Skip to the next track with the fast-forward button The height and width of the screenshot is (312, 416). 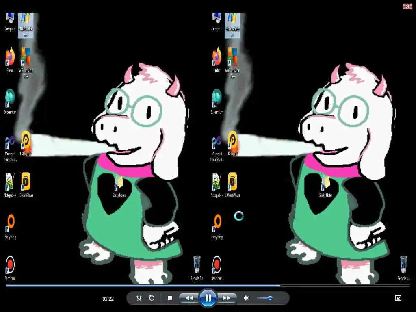pyautogui.click(x=227, y=298)
